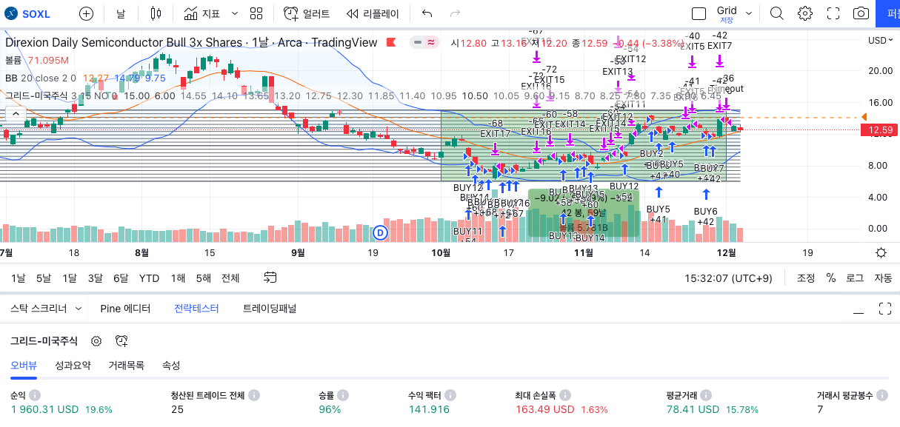Collapse the indicator legend chevron
900x427 pixels.
pyautogui.click(x=15, y=114)
